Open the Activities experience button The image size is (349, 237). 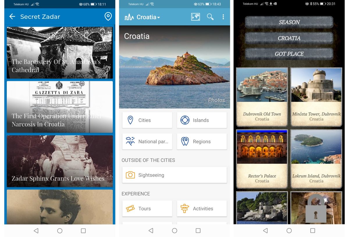pyautogui.click(x=202, y=209)
